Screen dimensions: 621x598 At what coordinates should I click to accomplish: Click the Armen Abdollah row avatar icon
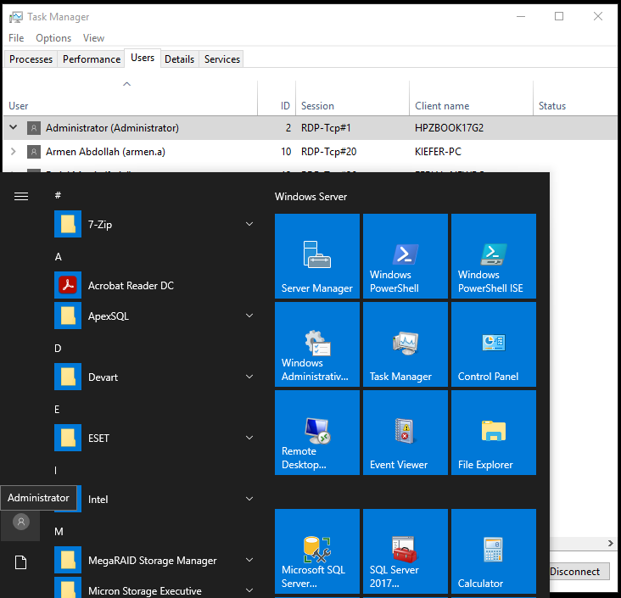coord(34,152)
